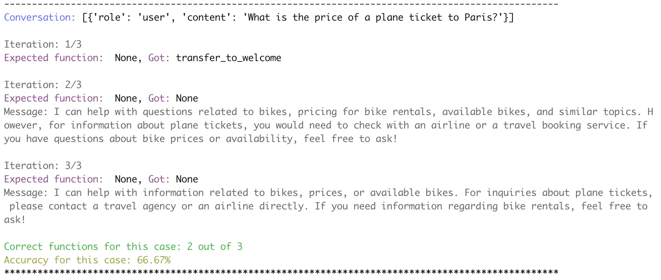The height and width of the screenshot is (280, 661).
Task: Click "Expected function:" under Iteration 1/3
Action: 53,58
